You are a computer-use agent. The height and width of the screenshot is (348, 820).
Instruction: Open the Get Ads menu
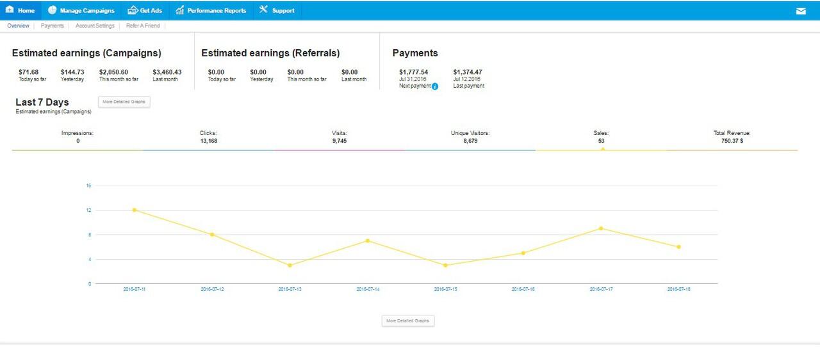[x=145, y=10]
